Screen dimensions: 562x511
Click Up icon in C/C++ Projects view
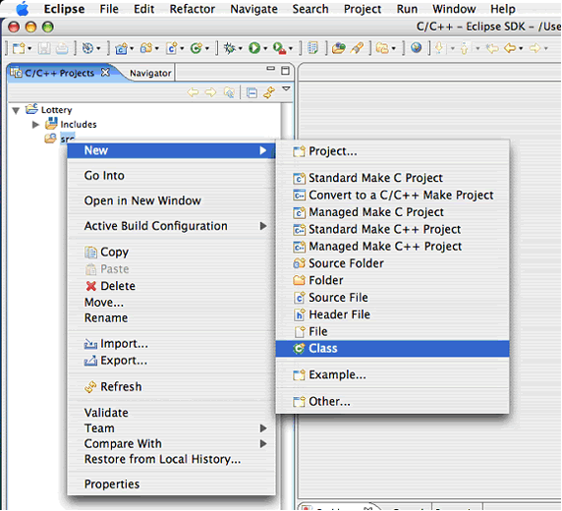pos(229,93)
